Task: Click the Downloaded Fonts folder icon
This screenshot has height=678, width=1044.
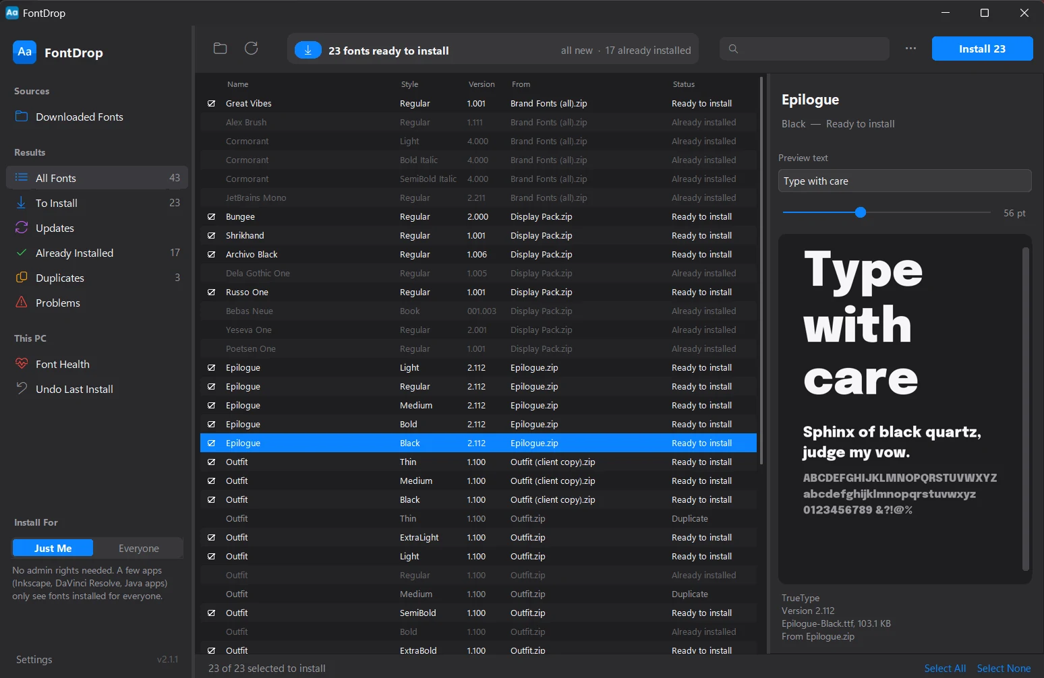Action: [x=22, y=116]
